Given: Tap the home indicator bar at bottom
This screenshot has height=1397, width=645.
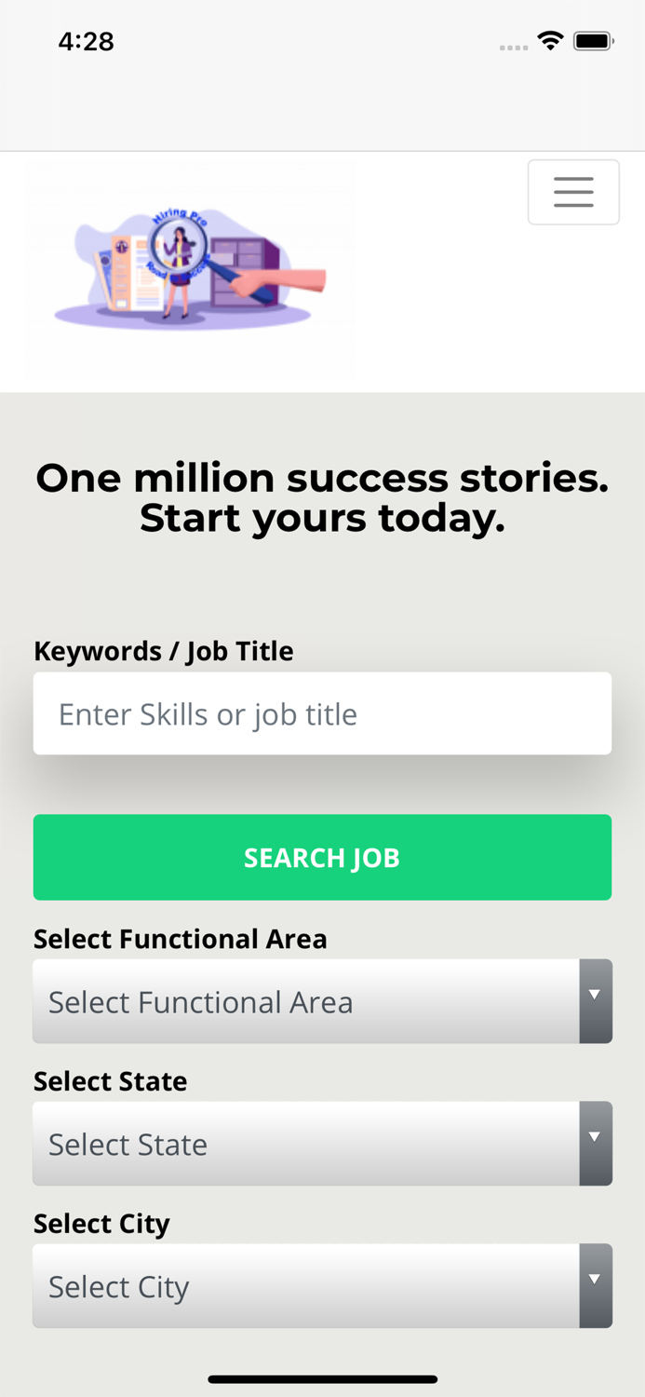Looking at the screenshot, I should click(x=322, y=1379).
